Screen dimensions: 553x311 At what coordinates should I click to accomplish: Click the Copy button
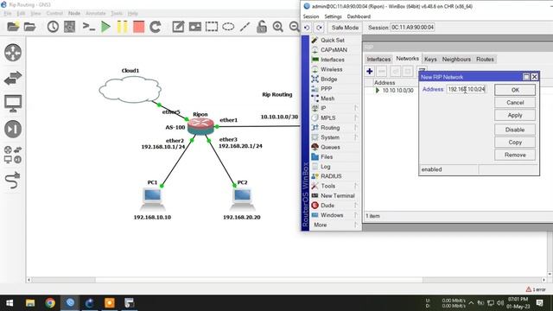click(x=515, y=143)
